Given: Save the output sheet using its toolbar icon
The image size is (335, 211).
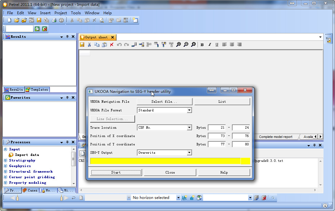Looking at the screenshot, I should (82, 45).
